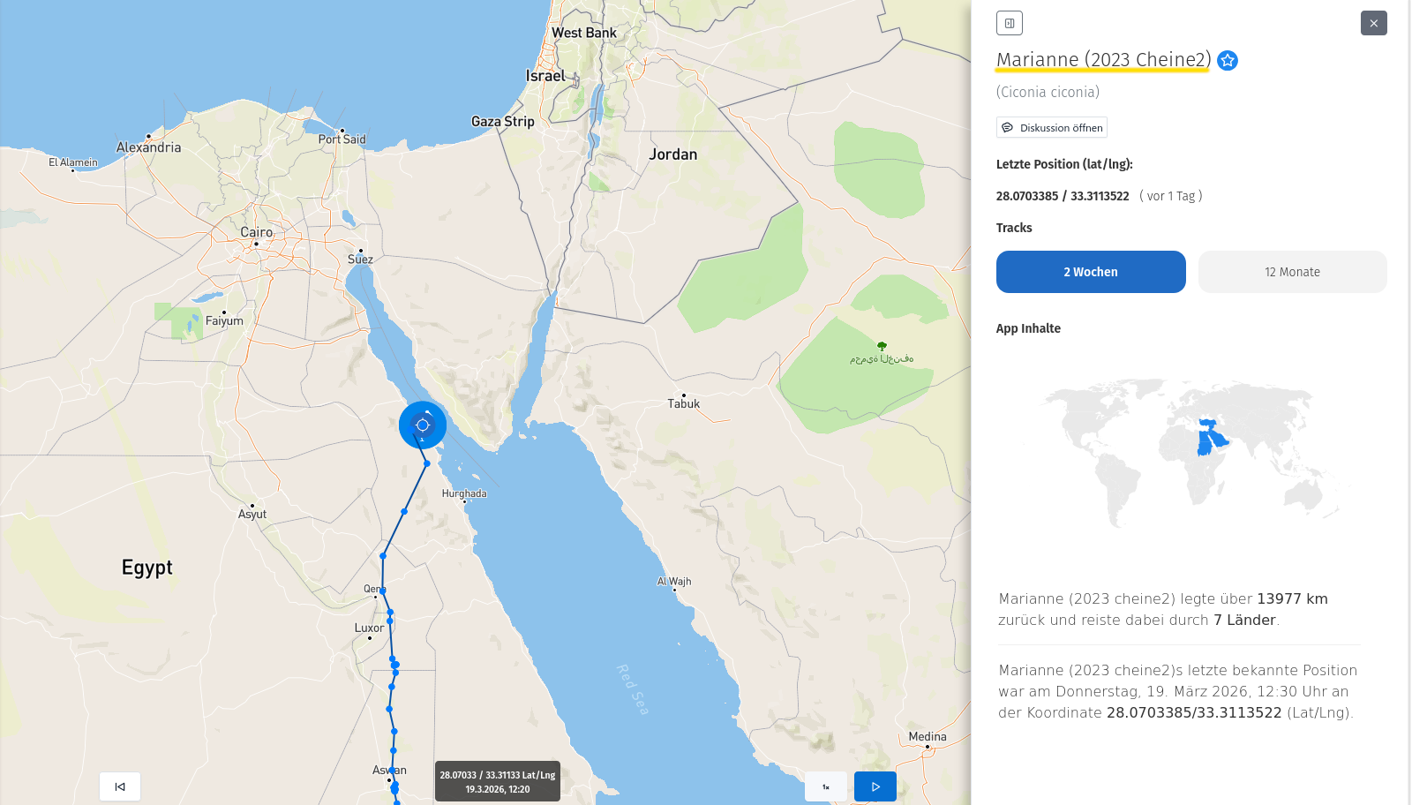
Task: Click the green tree reserve icon in Saudi Arabia
Action: [881, 346]
